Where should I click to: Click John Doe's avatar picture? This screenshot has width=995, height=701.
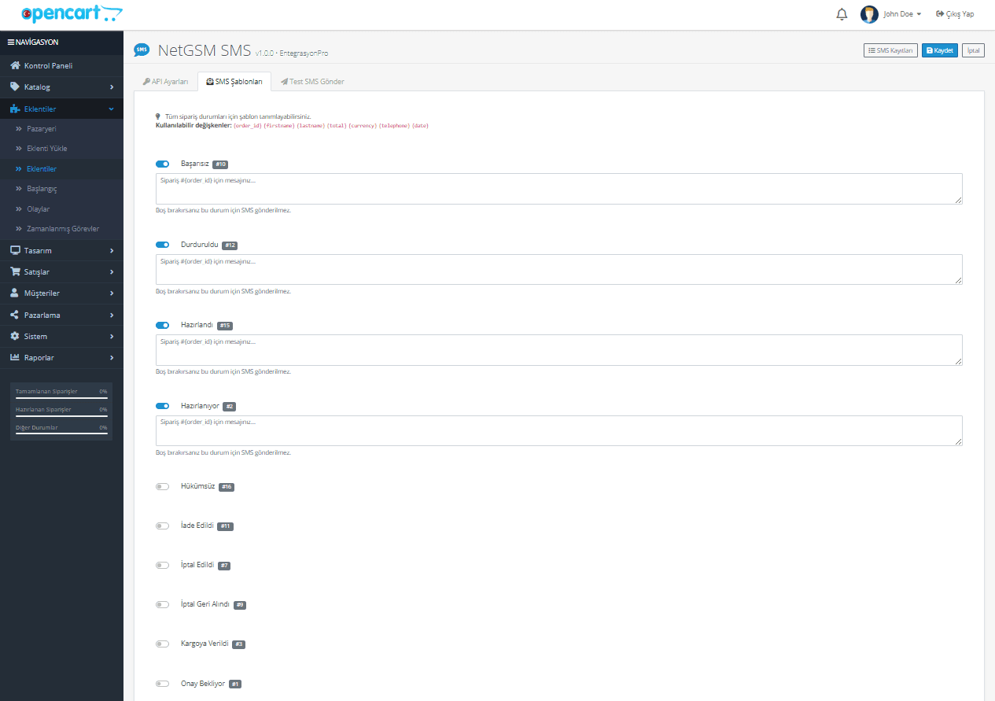click(869, 14)
